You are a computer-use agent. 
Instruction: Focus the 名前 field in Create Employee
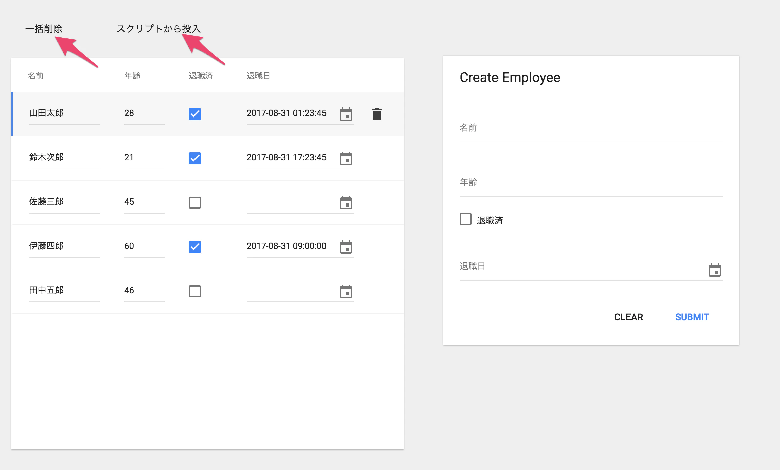tap(591, 131)
